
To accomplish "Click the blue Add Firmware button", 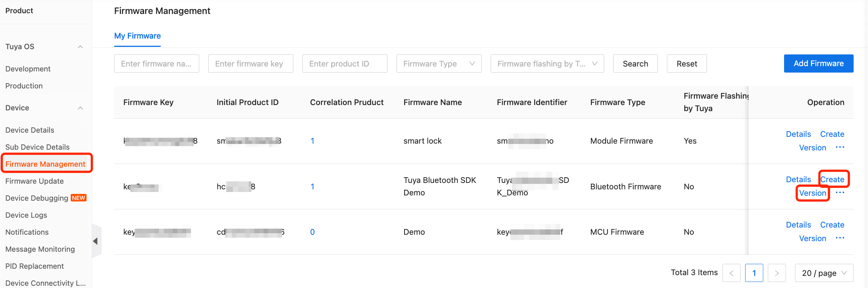I will (818, 63).
